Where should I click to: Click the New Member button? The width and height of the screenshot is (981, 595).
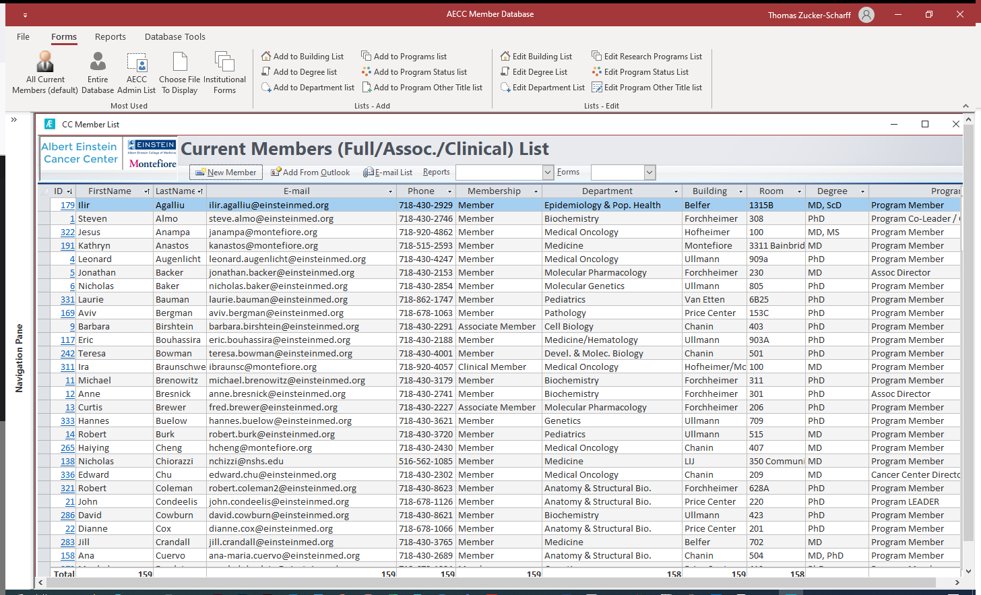pyautogui.click(x=226, y=173)
